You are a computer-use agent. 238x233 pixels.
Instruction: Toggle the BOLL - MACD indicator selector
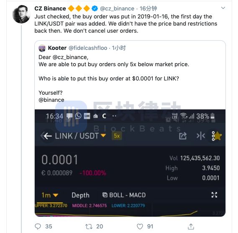(124, 195)
